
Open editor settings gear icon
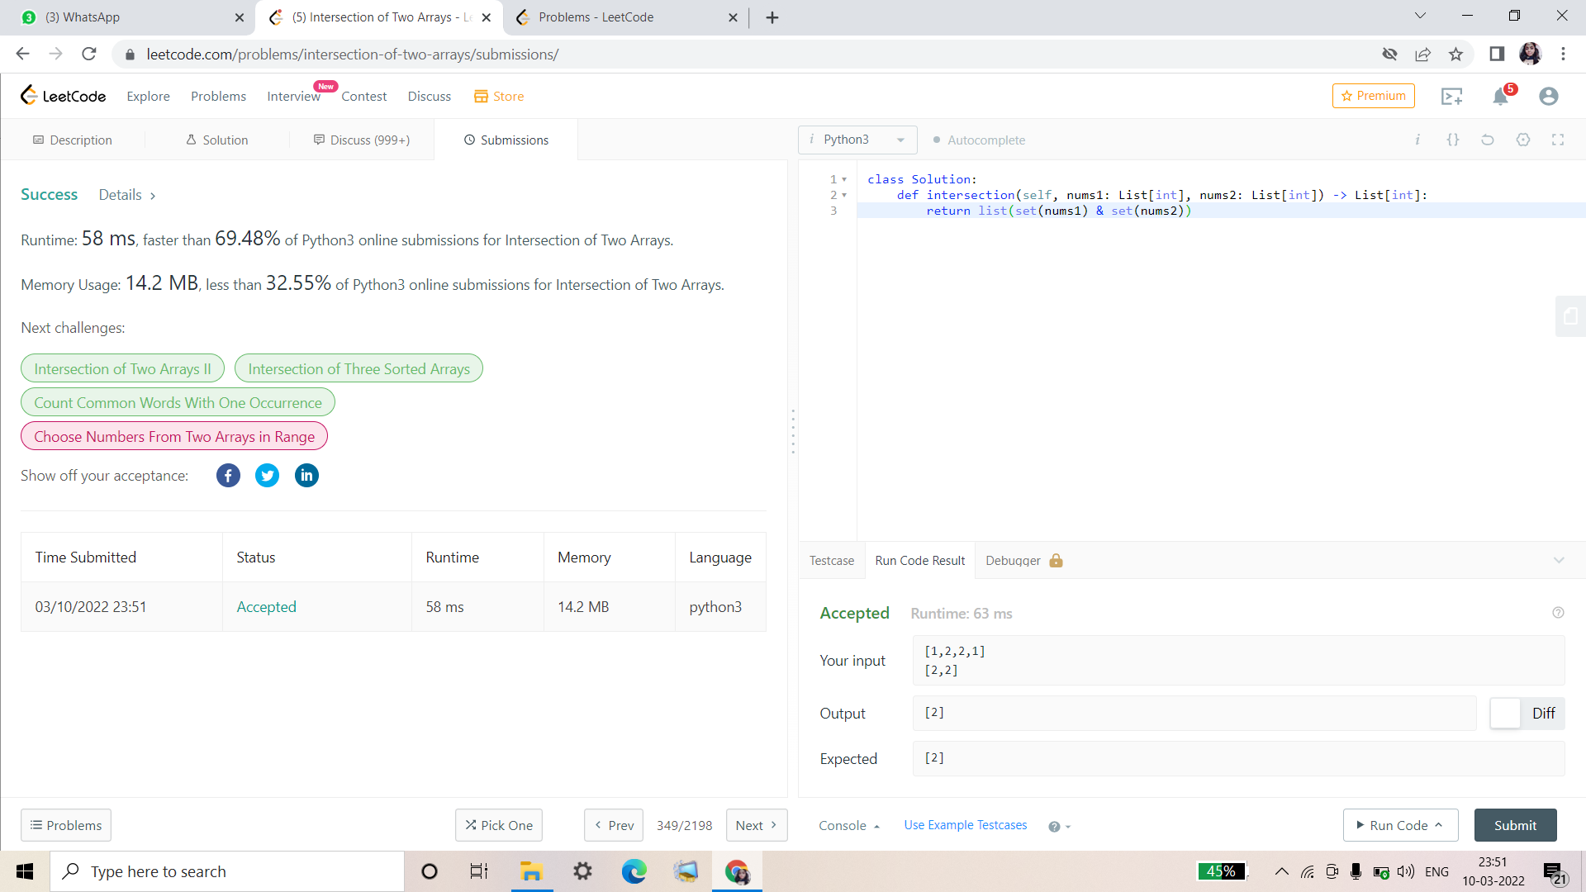(1523, 140)
